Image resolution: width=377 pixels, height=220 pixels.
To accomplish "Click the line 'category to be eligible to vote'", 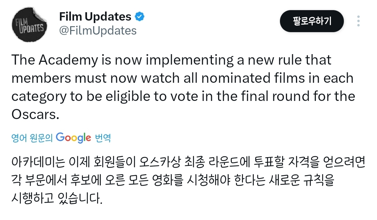I will point(183,96).
